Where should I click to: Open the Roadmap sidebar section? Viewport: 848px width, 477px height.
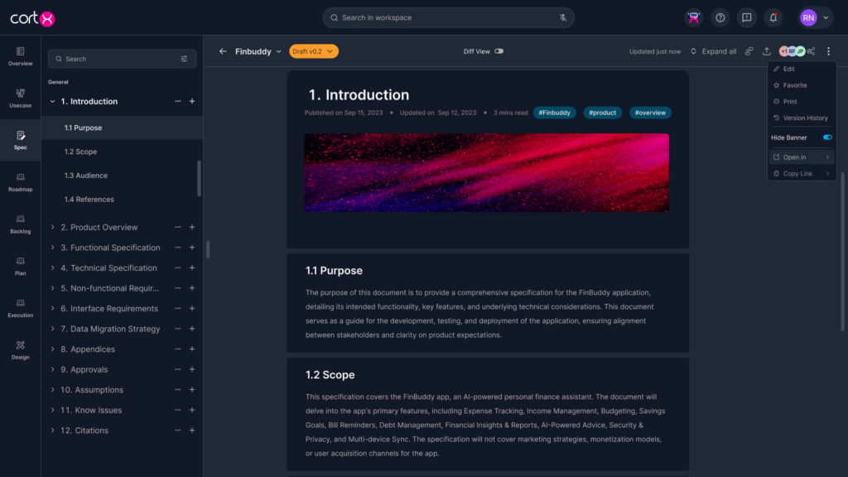pos(20,181)
